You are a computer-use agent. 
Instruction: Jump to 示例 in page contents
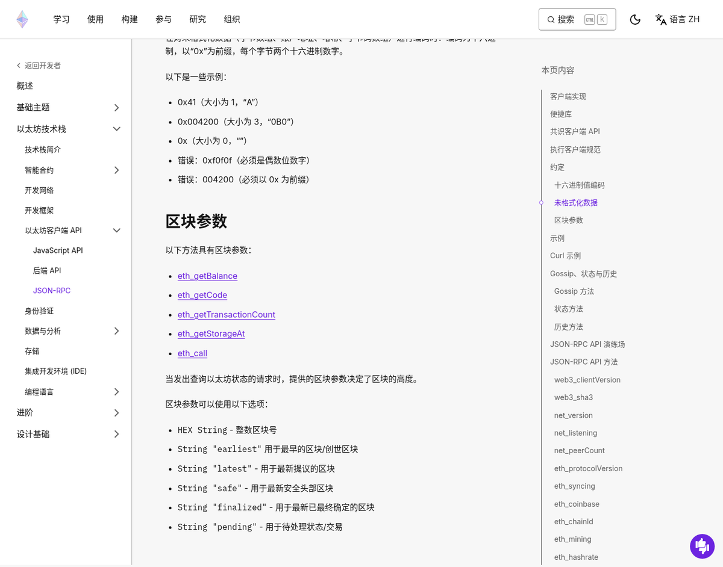[x=557, y=238]
